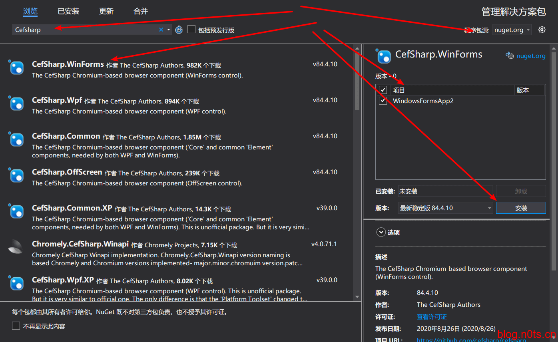Open the package source nuget.org dropdown
This screenshot has width=558, height=342.
click(x=512, y=30)
